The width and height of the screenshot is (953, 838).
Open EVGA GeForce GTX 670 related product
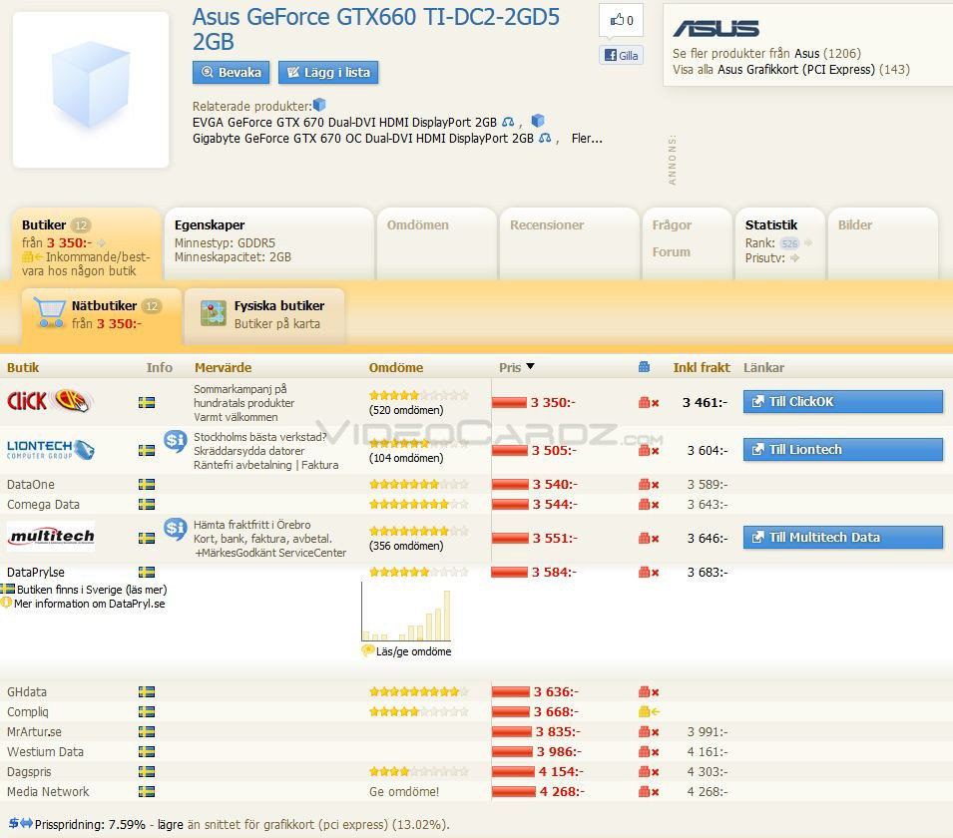tap(344, 122)
